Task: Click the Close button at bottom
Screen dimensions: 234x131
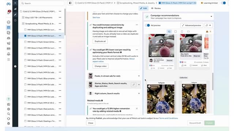Action: point(91,123)
